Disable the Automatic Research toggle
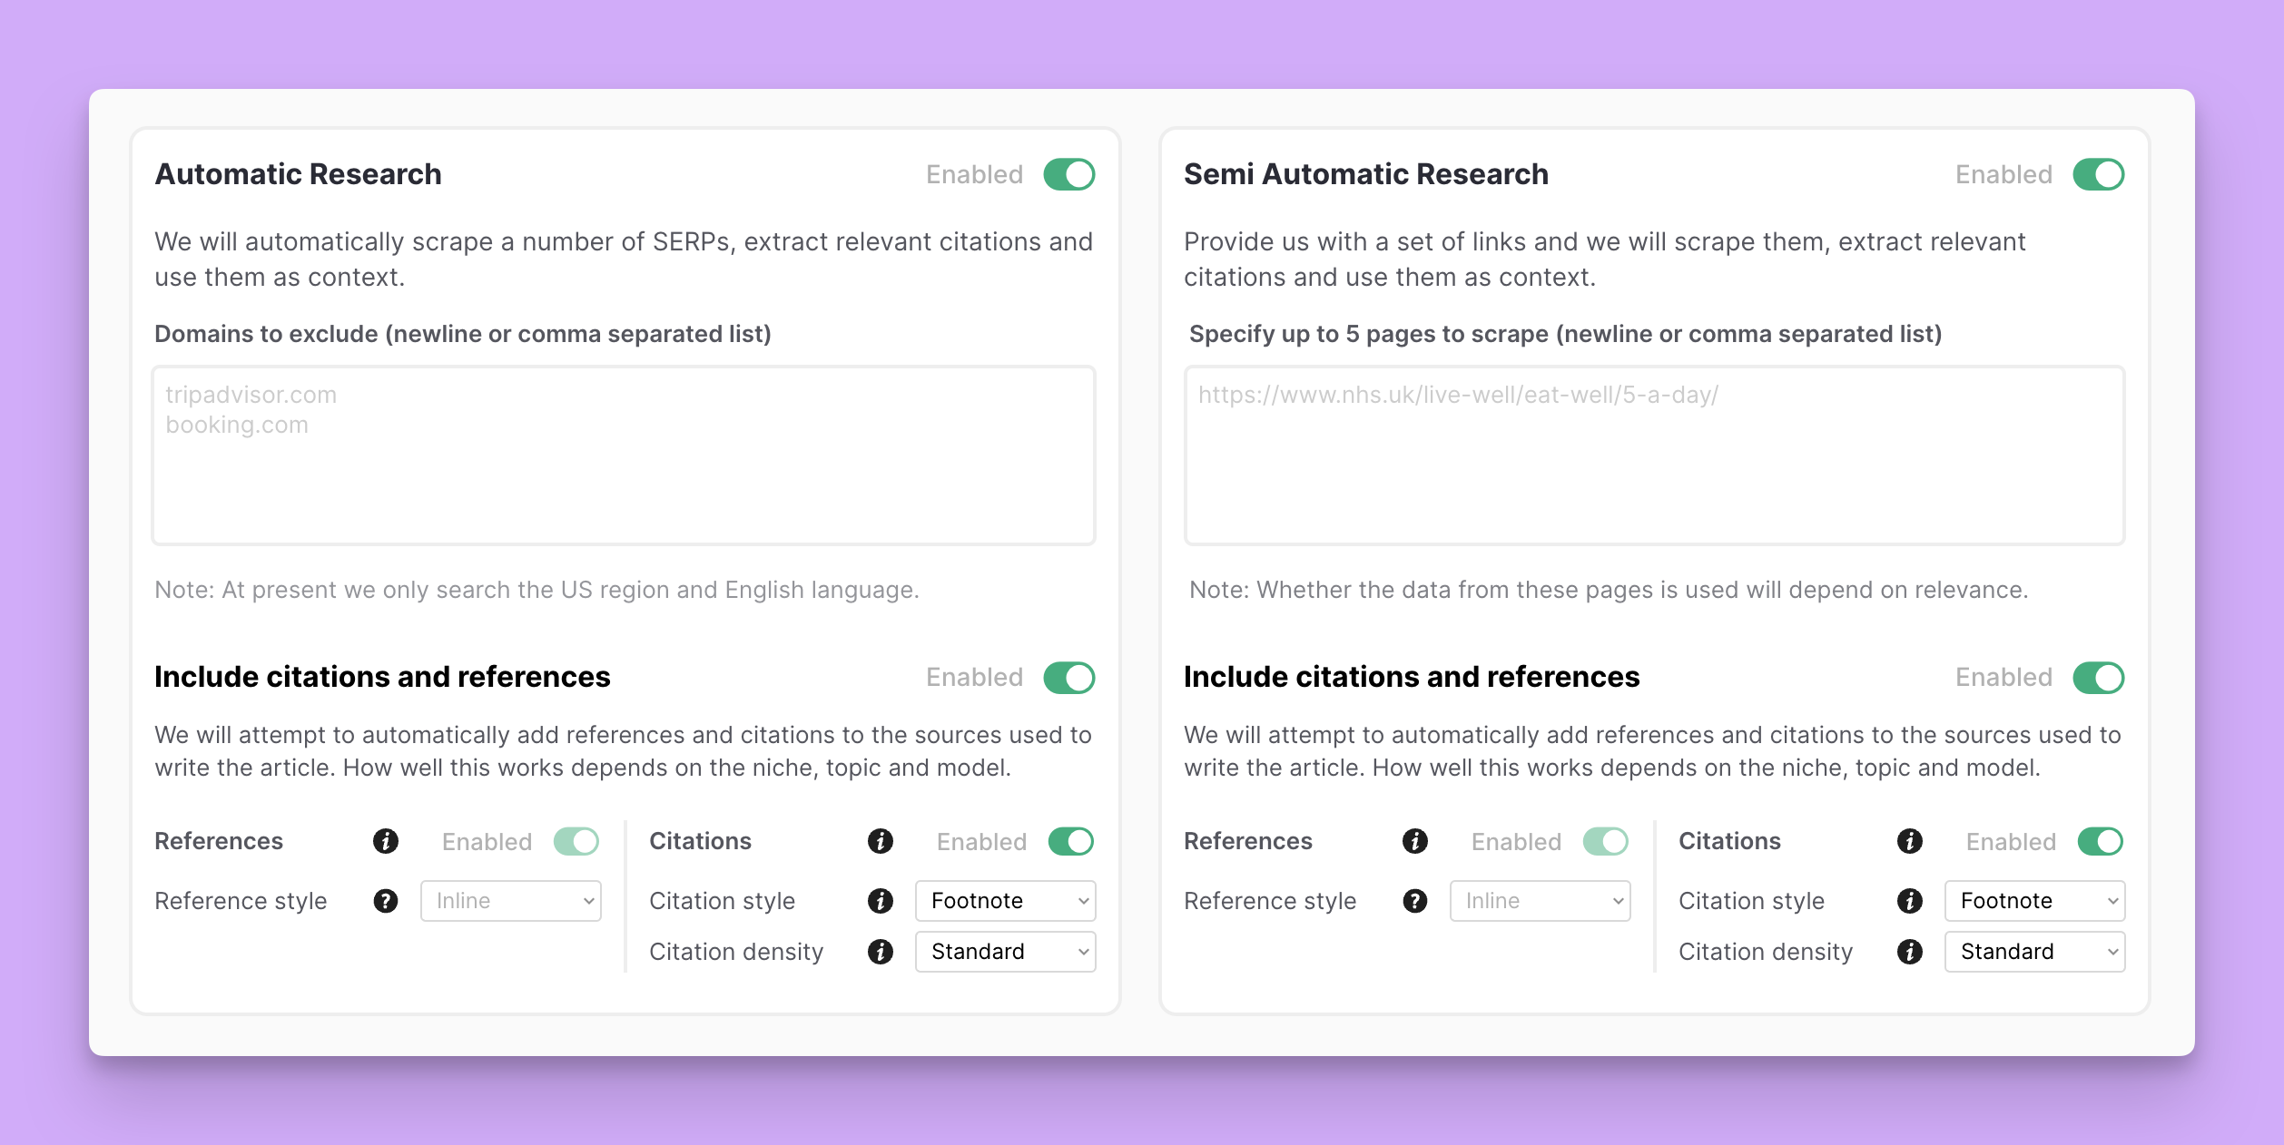The image size is (2284, 1145). pyautogui.click(x=1068, y=174)
